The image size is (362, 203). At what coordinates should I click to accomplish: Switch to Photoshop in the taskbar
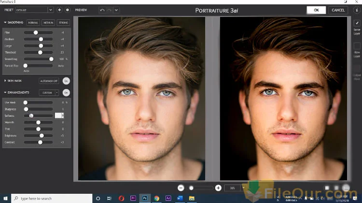pos(145,198)
